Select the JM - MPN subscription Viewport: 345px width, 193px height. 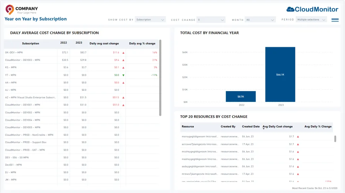click(81, 180)
